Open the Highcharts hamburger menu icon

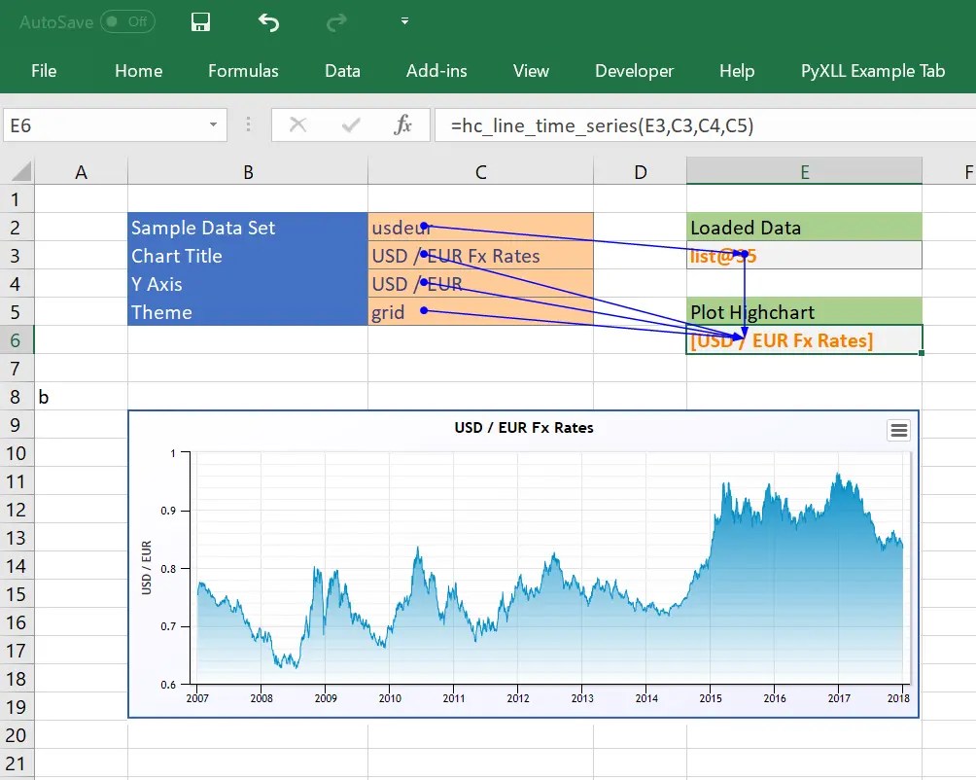pyautogui.click(x=899, y=430)
